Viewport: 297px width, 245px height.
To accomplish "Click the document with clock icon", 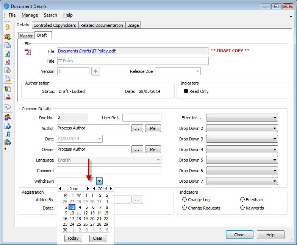I will 8,70.
